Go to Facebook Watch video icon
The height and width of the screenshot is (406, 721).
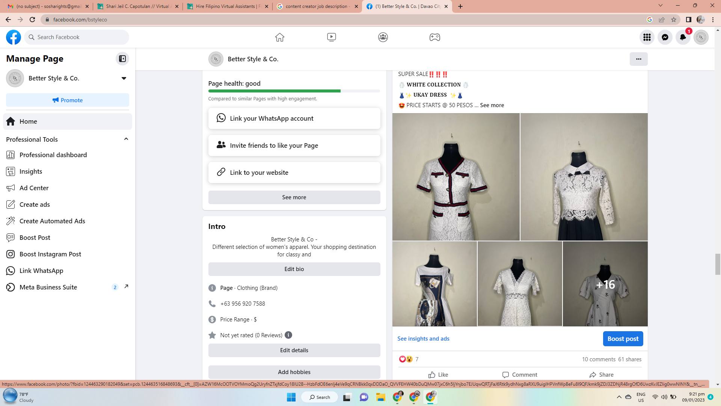[331, 37]
